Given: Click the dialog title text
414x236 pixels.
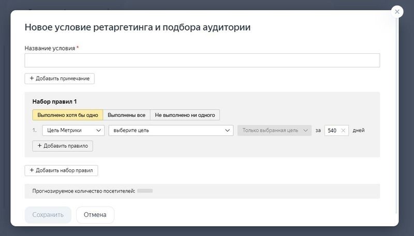Looking at the screenshot, I should pyautogui.click(x=138, y=27).
